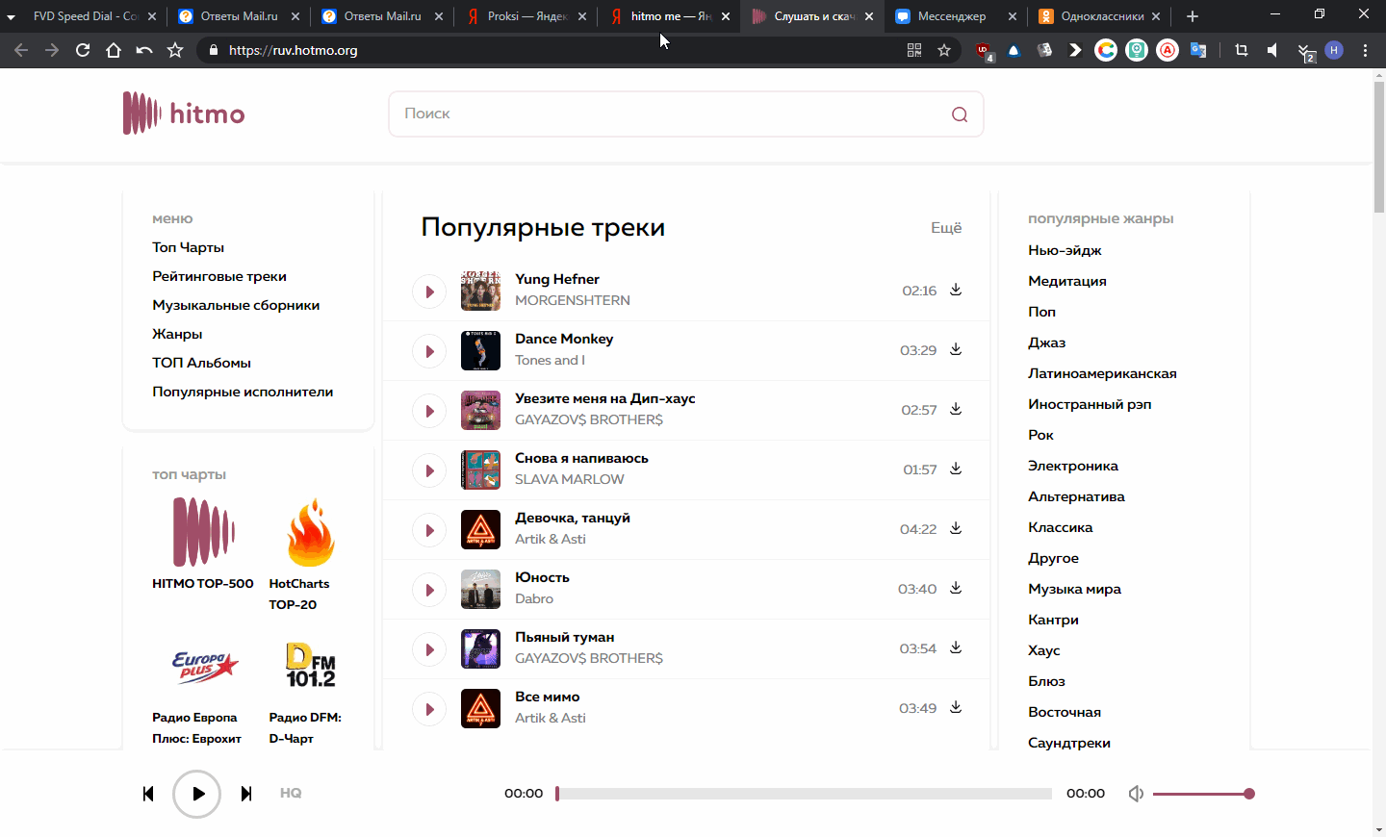The width and height of the screenshot is (1386, 837).
Task: Seek on the track progress bar
Action: click(804, 794)
